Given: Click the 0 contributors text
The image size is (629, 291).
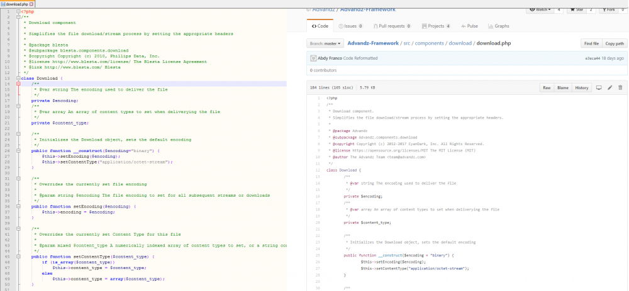Looking at the screenshot, I should 323,70.
